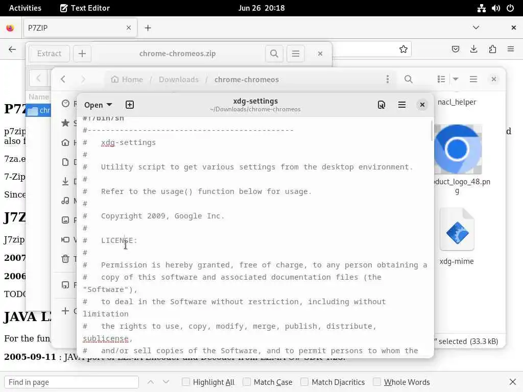
Task: Click the volume icon in system tray
Action: [x=495, y=8]
